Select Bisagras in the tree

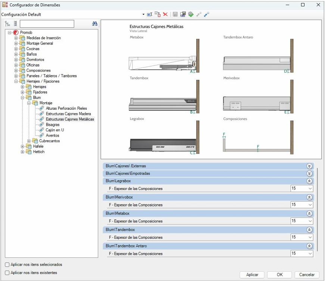(x=53, y=125)
